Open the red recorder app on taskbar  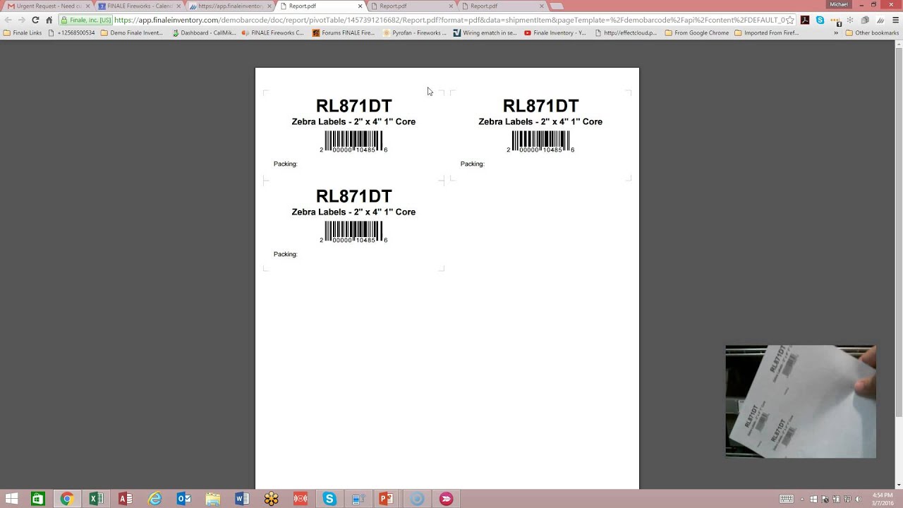point(301,499)
